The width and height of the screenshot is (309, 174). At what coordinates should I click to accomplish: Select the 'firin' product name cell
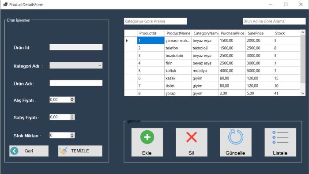178,63
